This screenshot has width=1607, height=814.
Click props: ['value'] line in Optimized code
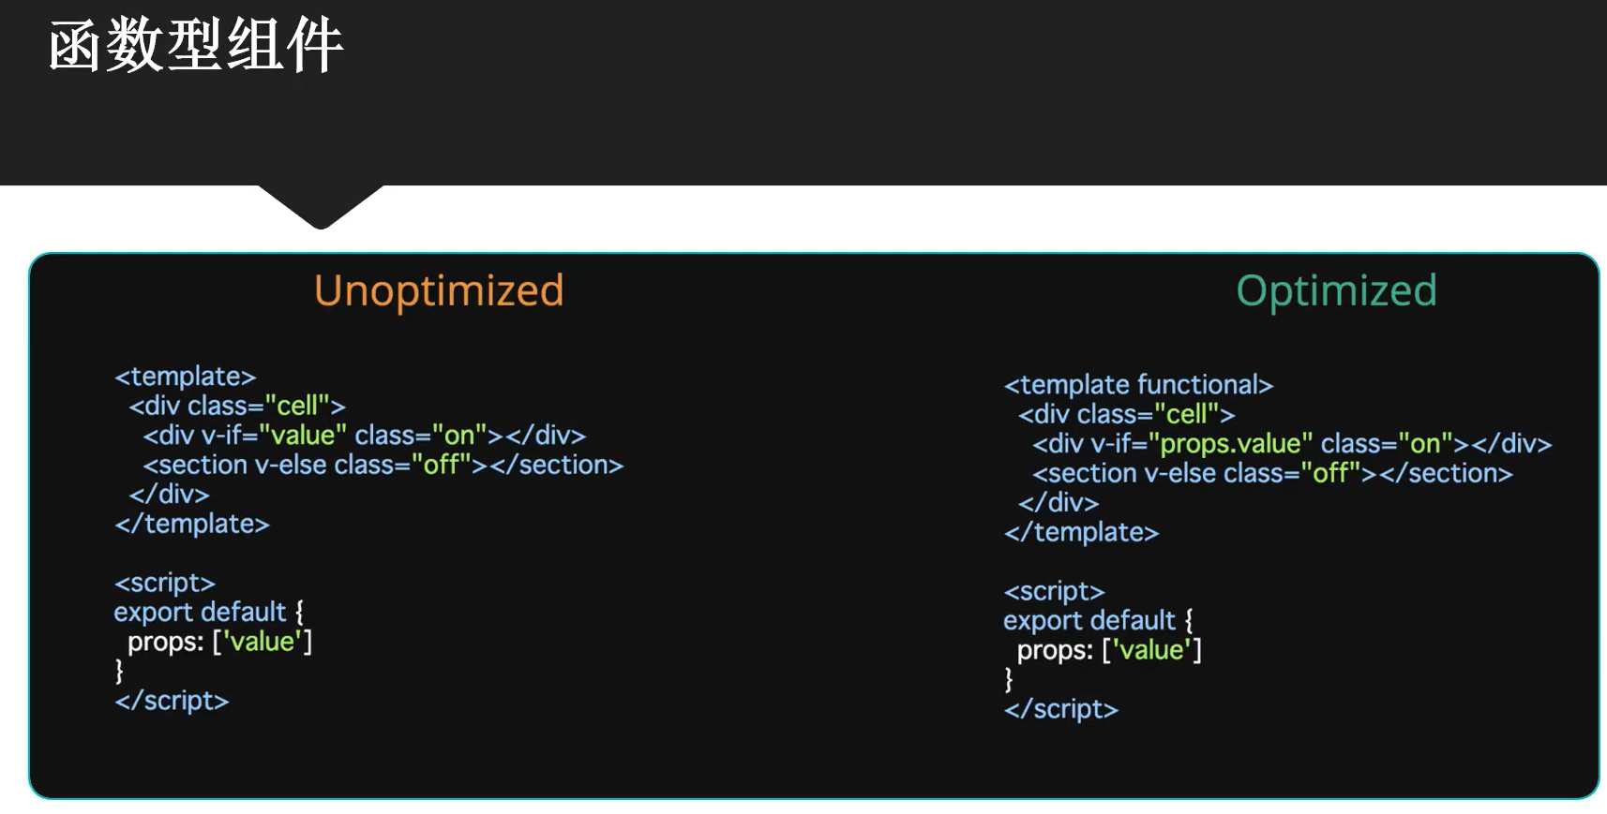[1109, 650]
